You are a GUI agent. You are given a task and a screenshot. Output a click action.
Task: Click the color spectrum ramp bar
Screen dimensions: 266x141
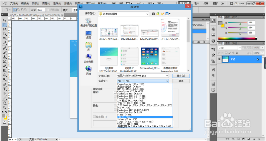click(x=237, y=38)
